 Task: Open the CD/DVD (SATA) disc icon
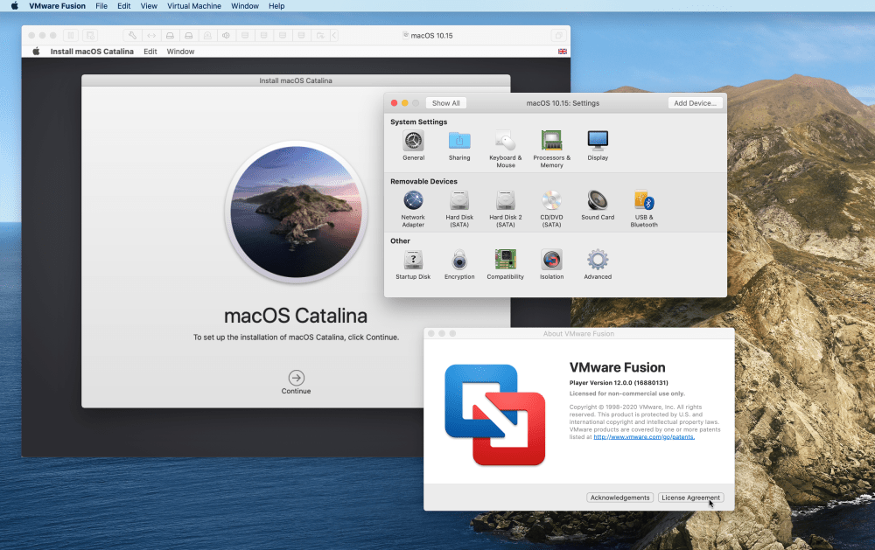tap(551, 201)
